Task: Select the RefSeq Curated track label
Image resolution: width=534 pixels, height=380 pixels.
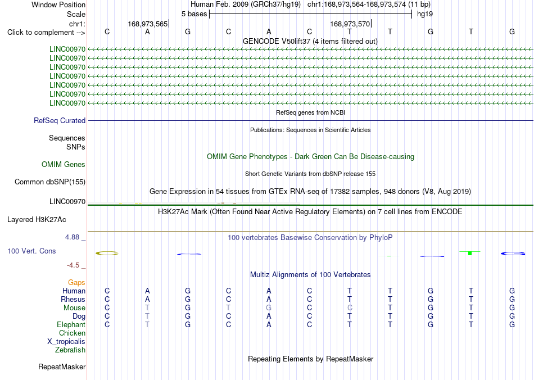Action: pos(60,120)
